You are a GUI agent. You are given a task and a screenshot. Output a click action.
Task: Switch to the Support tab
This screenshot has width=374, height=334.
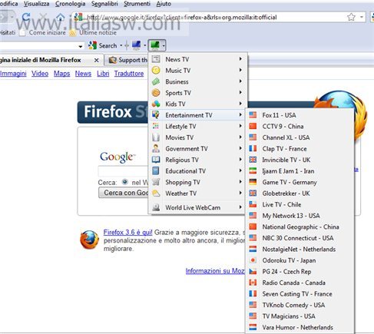click(x=126, y=60)
